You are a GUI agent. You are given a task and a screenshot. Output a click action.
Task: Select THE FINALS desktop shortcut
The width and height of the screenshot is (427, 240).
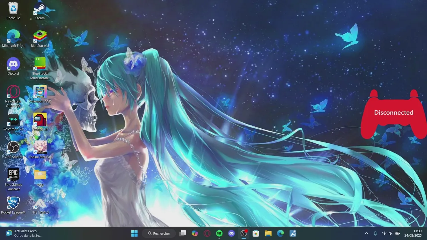tap(40, 205)
